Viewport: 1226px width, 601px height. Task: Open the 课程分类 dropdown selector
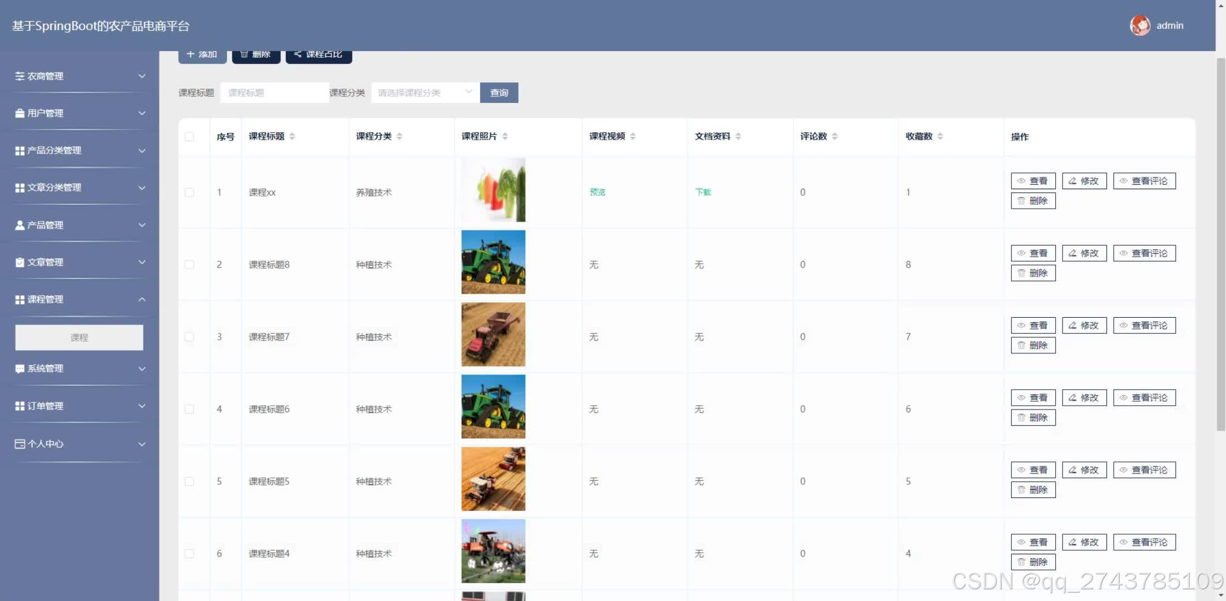[424, 92]
